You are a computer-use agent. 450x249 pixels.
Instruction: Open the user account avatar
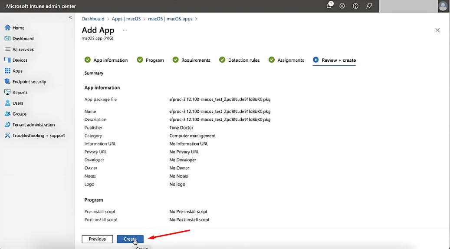[x=443, y=6]
